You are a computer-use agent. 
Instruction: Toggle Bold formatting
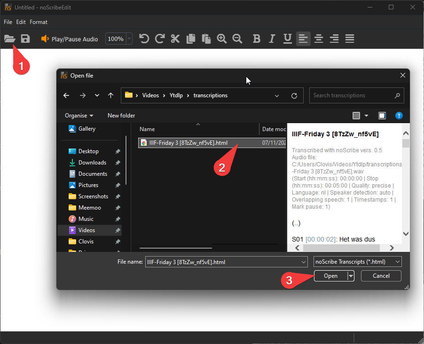[x=256, y=39]
